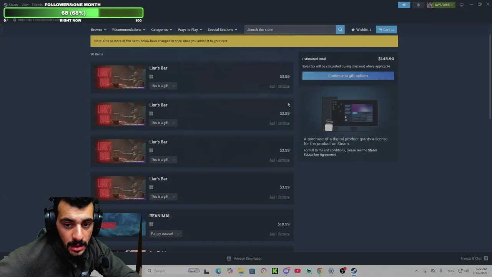
Task: Click the ENG language indicator
Action: pos(450,271)
